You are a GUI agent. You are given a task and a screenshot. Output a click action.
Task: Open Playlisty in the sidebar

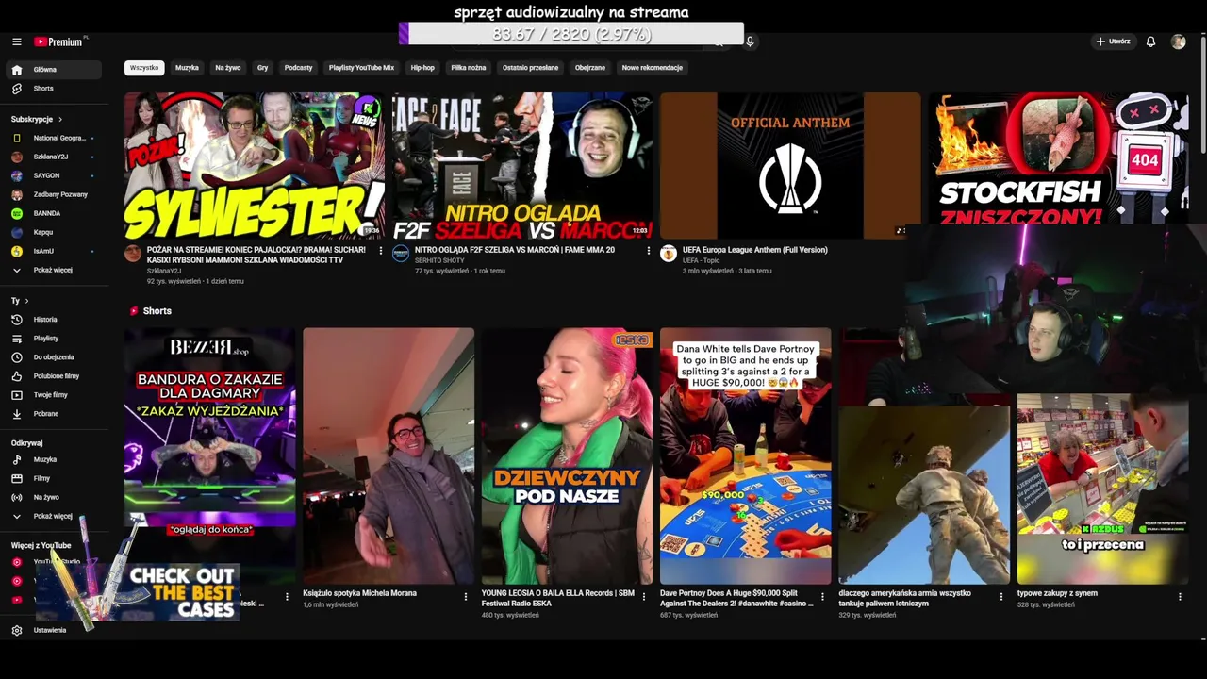click(x=56, y=339)
